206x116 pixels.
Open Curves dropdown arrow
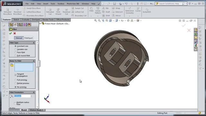click(138, 16)
